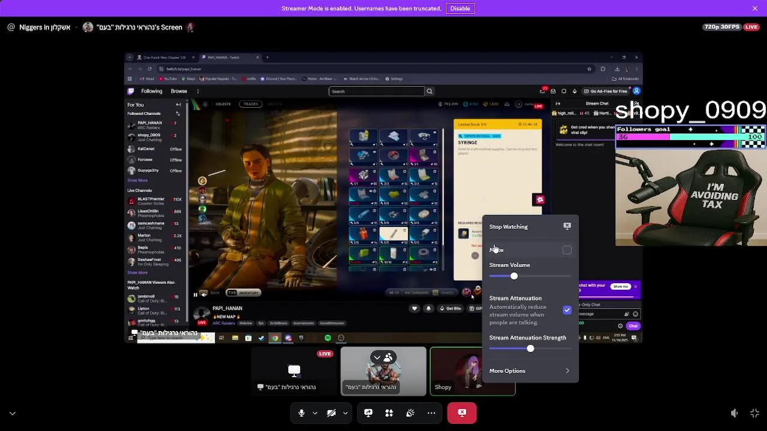The width and height of the screenshot is (767, 431).
Task: Tick the Mute checkbox in the stream menu
Action: [x=567, y=250]
